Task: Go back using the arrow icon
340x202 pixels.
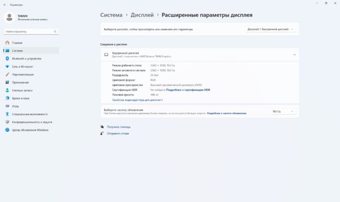Action: point(5,5)
